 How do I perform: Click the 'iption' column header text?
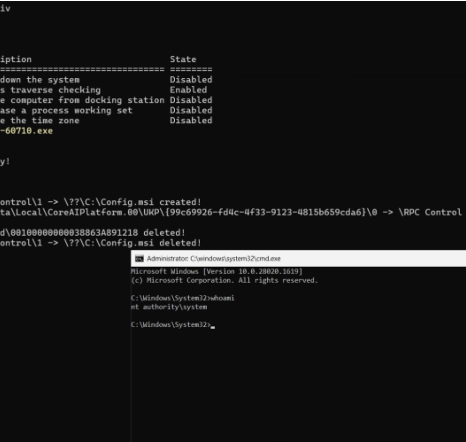[16, 59]
